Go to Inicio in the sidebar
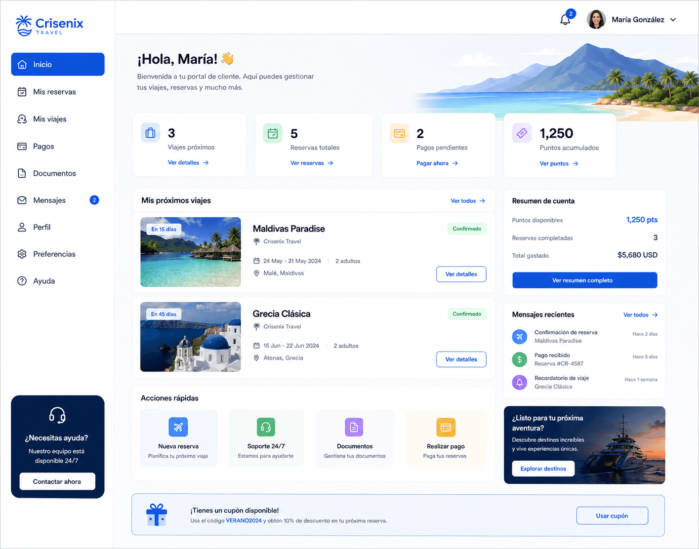The image size is (699, 549). 58,64
